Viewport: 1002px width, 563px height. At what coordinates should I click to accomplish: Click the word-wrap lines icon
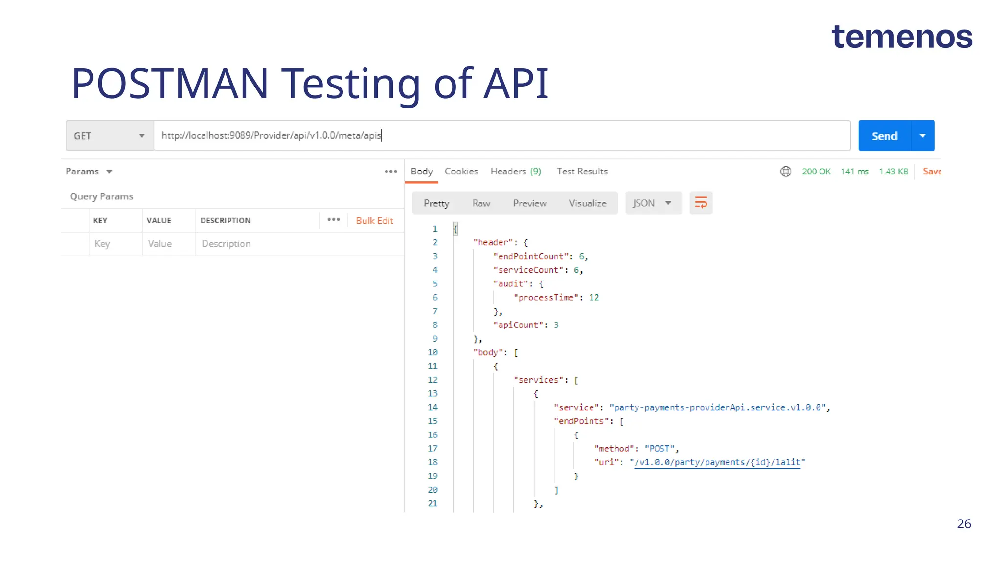click(701, 203)
